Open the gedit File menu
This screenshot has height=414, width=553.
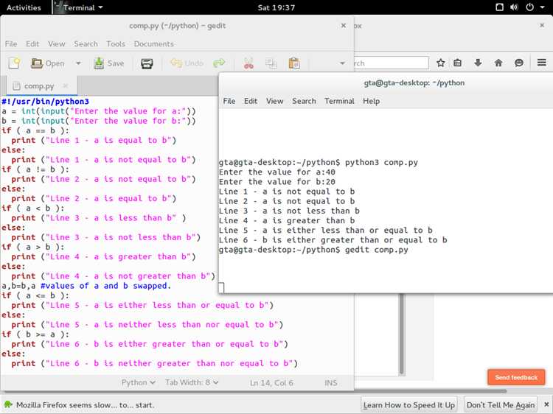11,44
